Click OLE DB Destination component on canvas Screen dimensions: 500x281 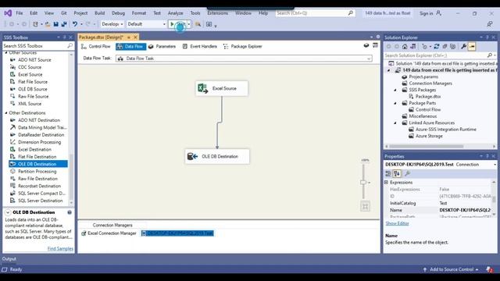[x=217, y=156]
